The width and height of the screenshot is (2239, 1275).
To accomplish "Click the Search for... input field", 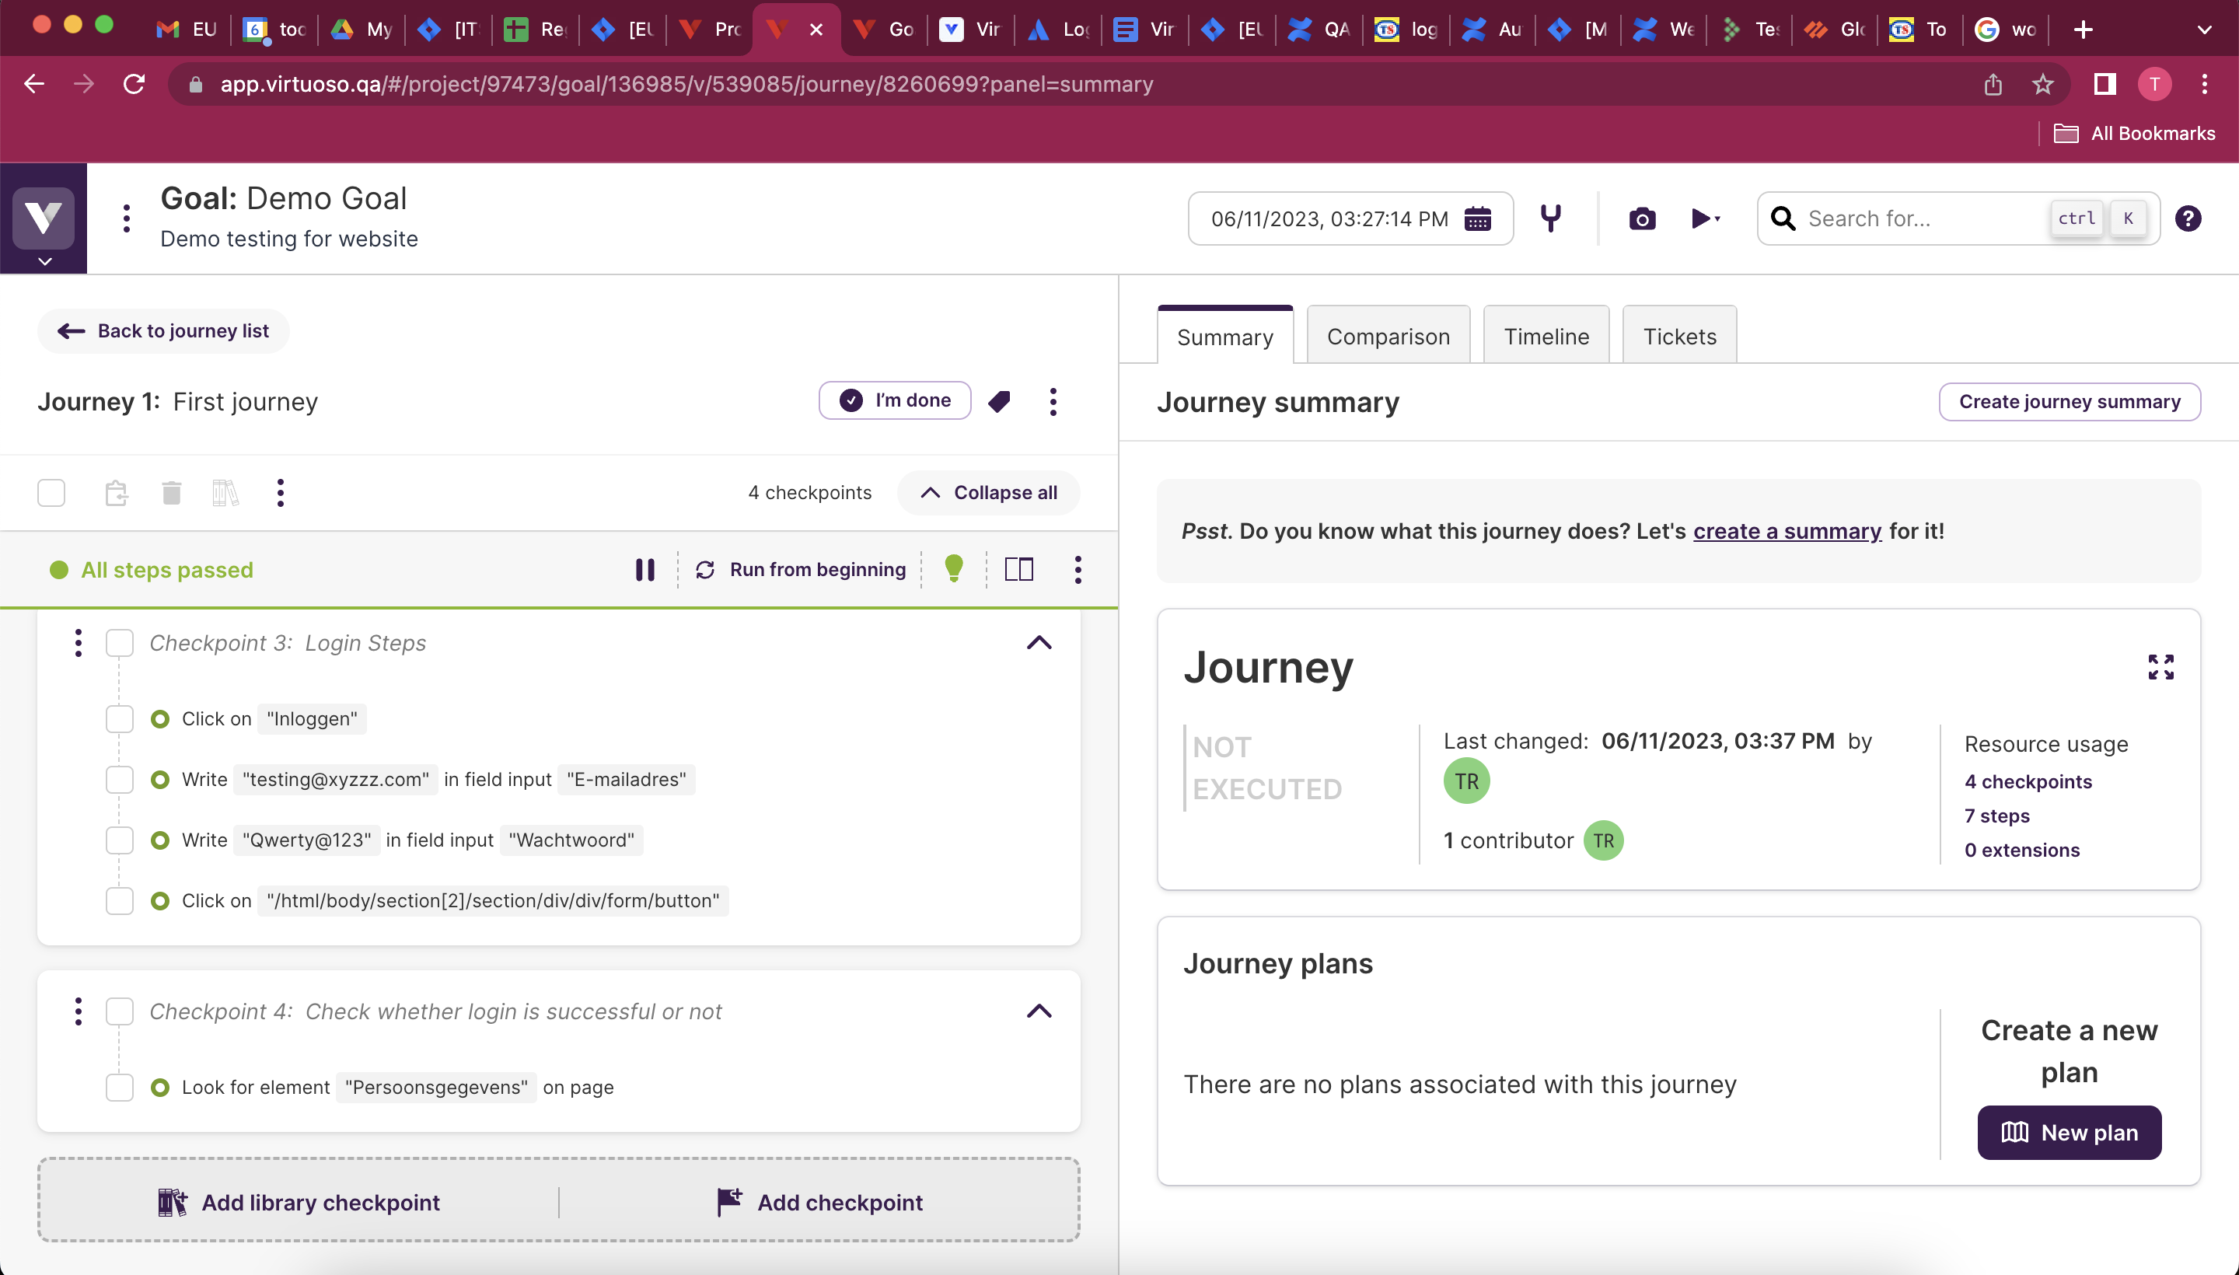I will click(1918, 219).
